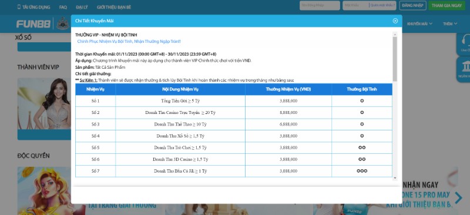Viewport: 470px width, 215px height.
Task: Click the XỔ SỐ section heading
Action: pos(23,38)
